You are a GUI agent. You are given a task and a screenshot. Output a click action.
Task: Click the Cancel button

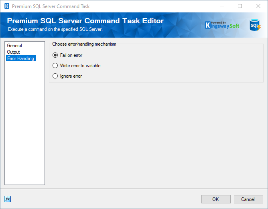pyautogui.click(x=248, y=199)
